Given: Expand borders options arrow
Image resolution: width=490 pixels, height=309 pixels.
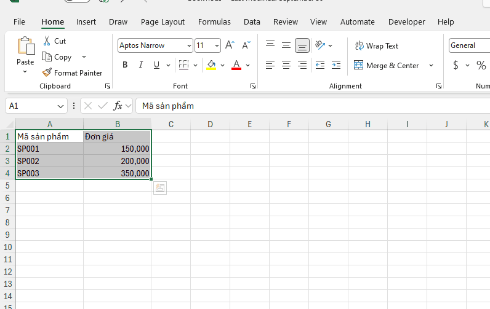Looking at the screenshot, I should 195,65.
